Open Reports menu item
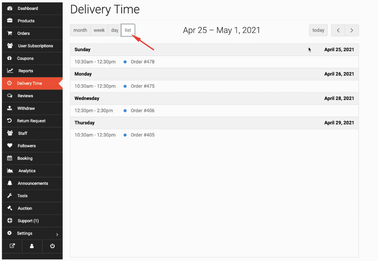Viewport: 378px width, 261px height. coord(32,71)
